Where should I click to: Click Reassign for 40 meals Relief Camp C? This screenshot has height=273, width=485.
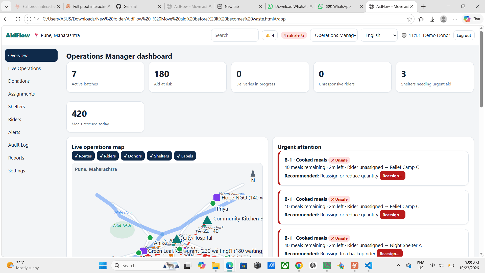392,176
